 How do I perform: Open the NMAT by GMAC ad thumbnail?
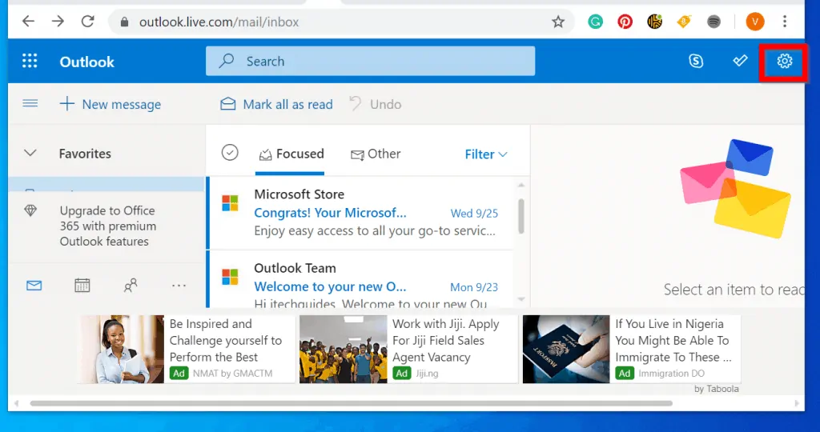(x=121, y=349)
